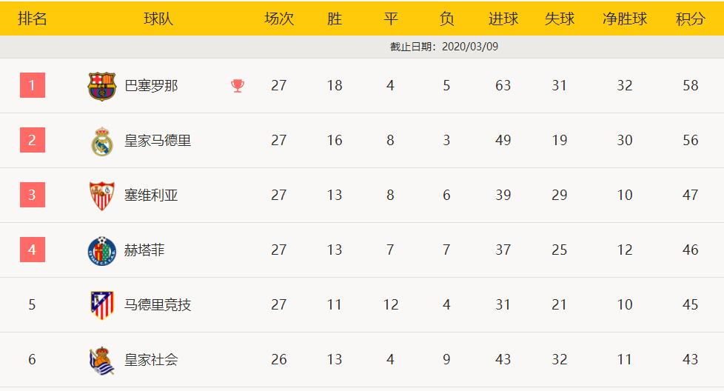Click the 皇家社会 team name
This screenshot has width=724, height=391.
(x=151, y=360)
